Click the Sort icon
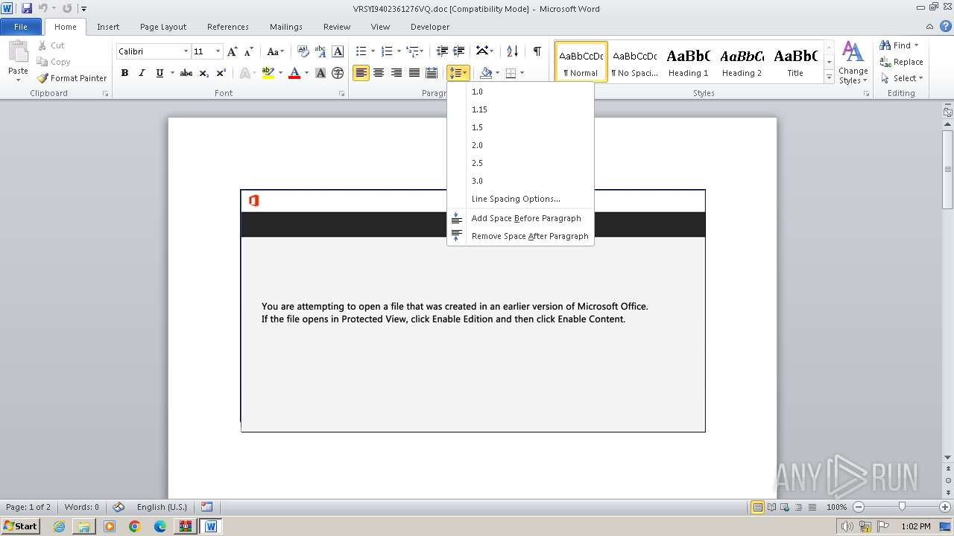The height and width of the screenshot is (536, 954). tap(512, 51)
